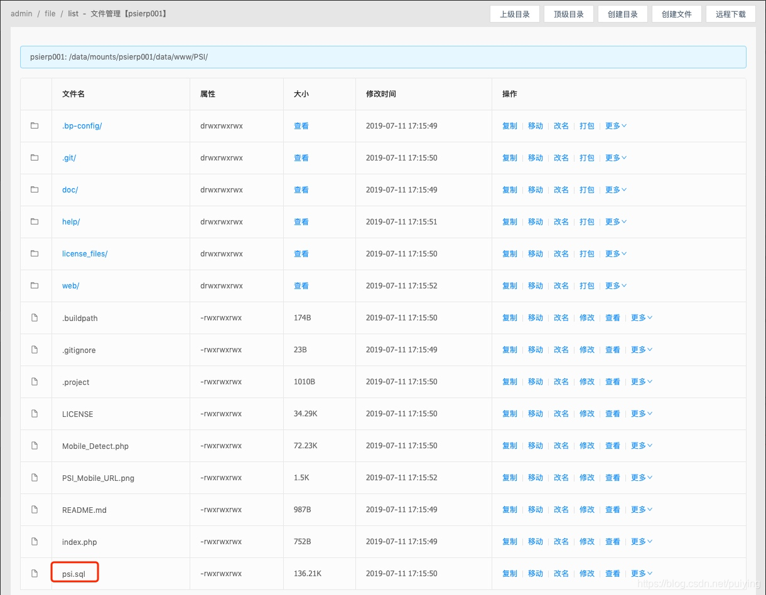Expand 更多 dropdown for LICENSE row
Screen dimensions: 766x595
[642, 413]
